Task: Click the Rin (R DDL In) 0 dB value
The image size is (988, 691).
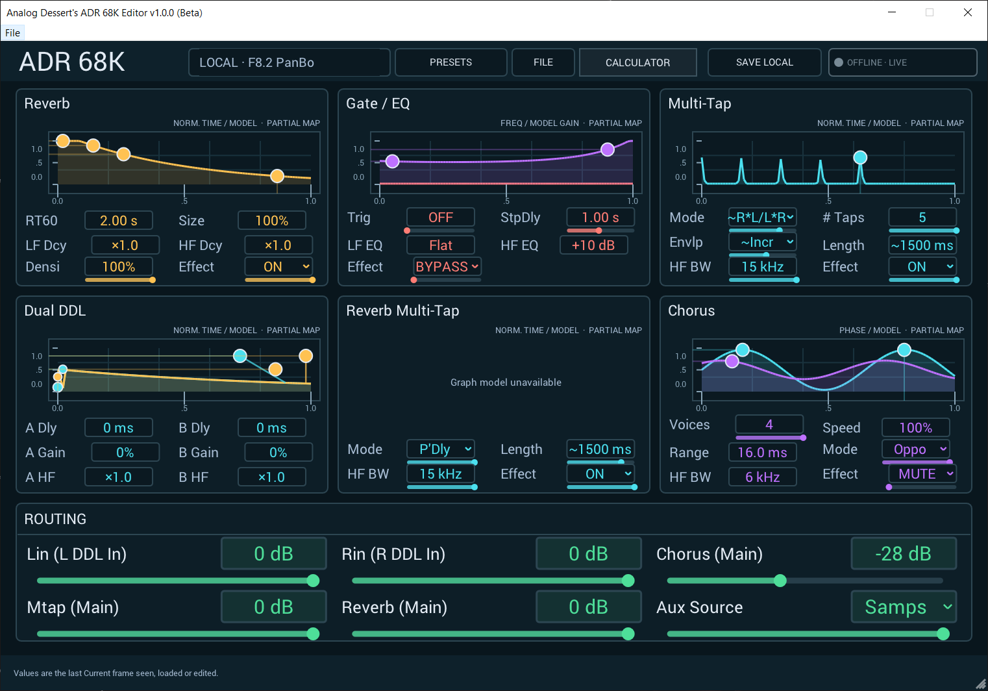Action: [x=588, y=554]
